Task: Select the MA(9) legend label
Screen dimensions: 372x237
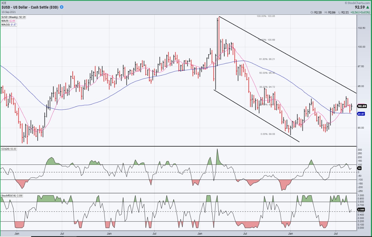Action: [x=8, y=21]
